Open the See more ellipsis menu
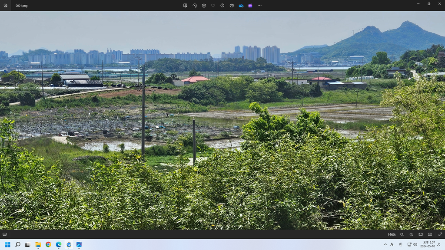This screenshot has height=250, width=445. click(259, 5)
